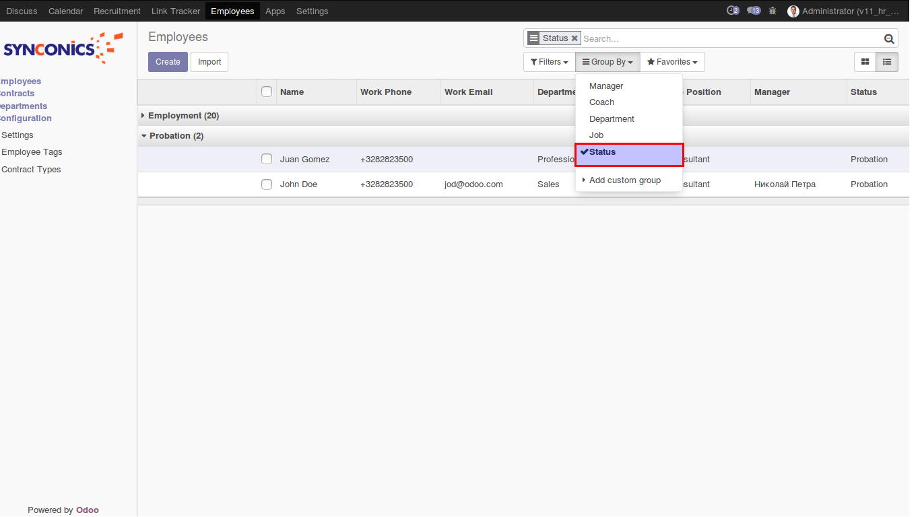Expand the Employment (20) group
920x517 pixels.
coord(183,116)
